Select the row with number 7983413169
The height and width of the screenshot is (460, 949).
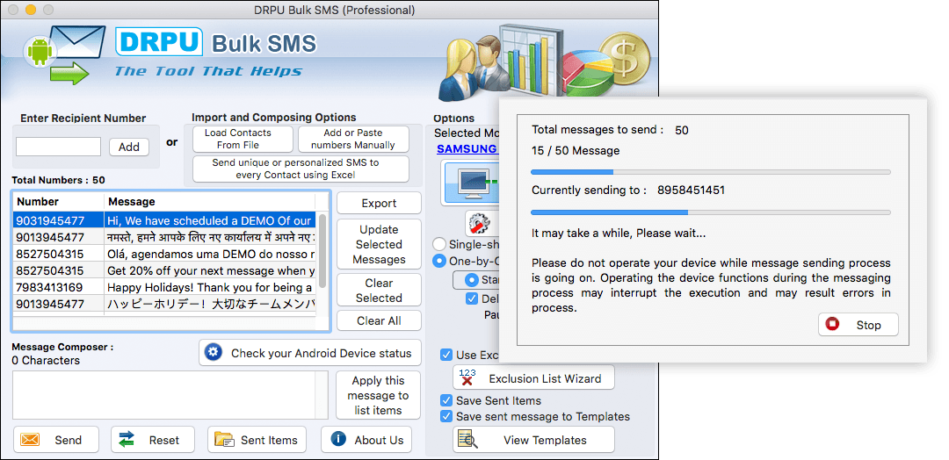click(x=164, y=287)
